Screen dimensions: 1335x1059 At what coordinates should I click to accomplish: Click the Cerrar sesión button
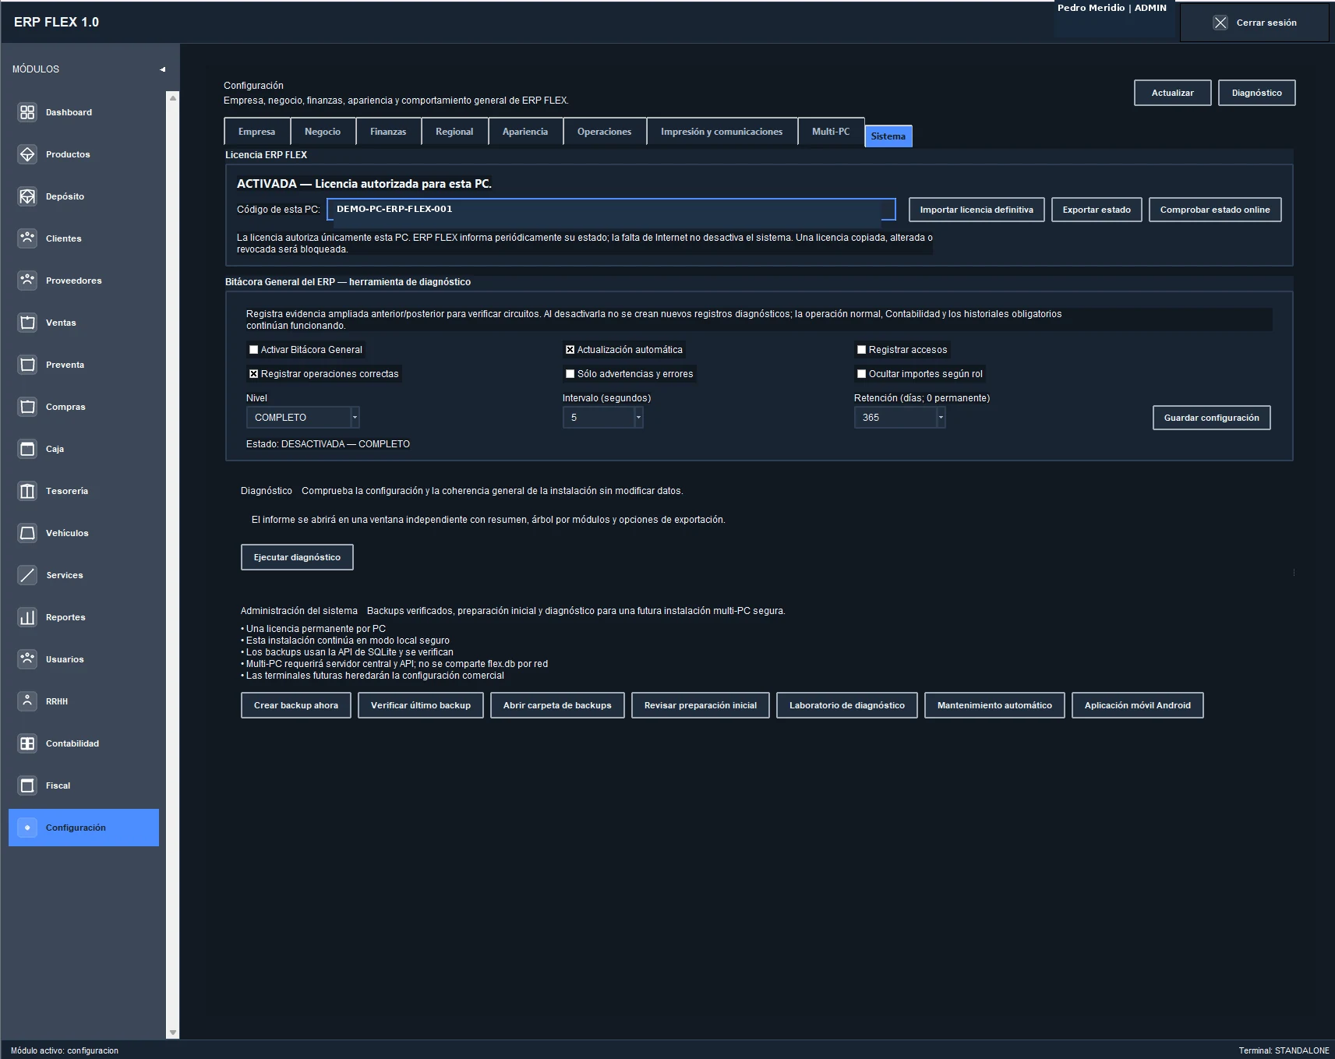1255,23
